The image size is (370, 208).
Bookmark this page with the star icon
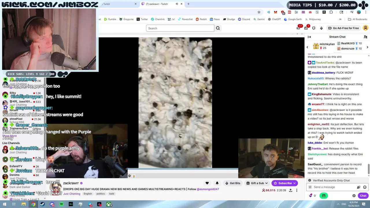[259, 12]
